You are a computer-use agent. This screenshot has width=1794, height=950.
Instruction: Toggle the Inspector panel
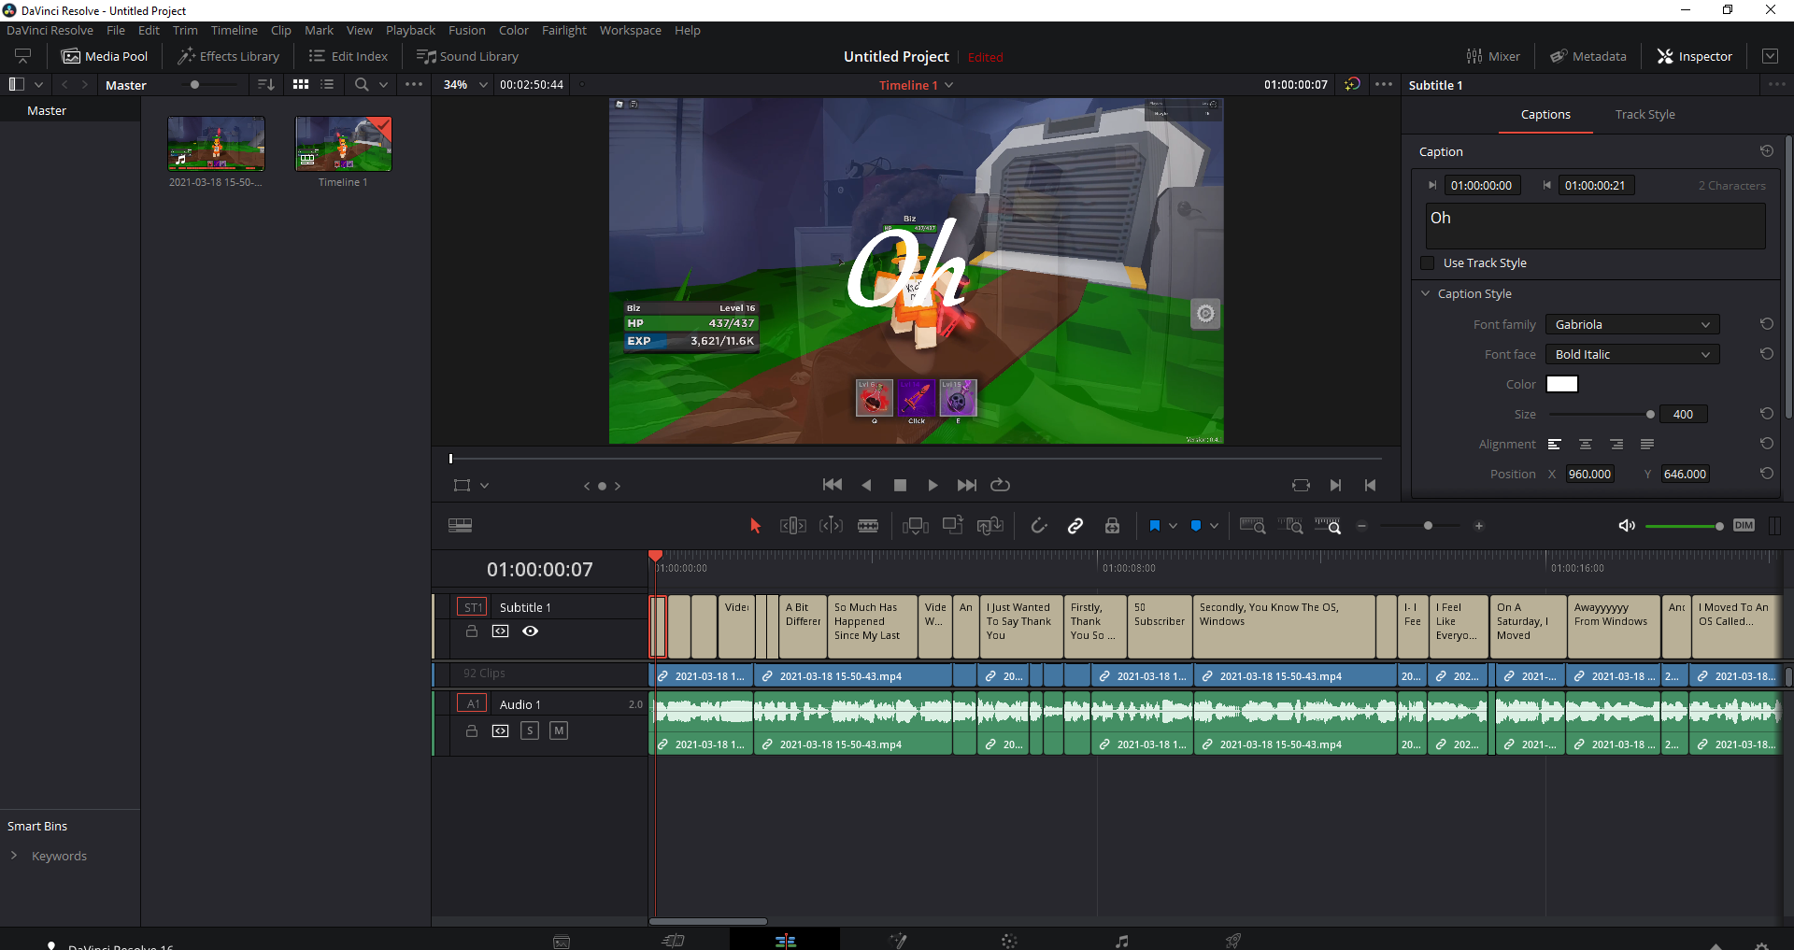point(1695,56)
